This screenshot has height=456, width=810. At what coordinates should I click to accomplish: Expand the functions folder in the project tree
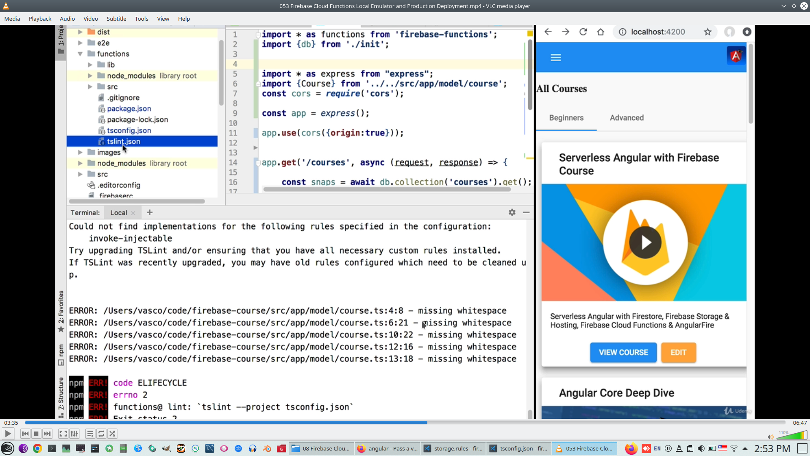(80, 54)
